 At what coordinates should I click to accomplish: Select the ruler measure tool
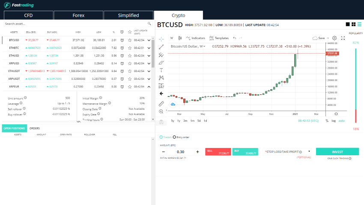161,104
